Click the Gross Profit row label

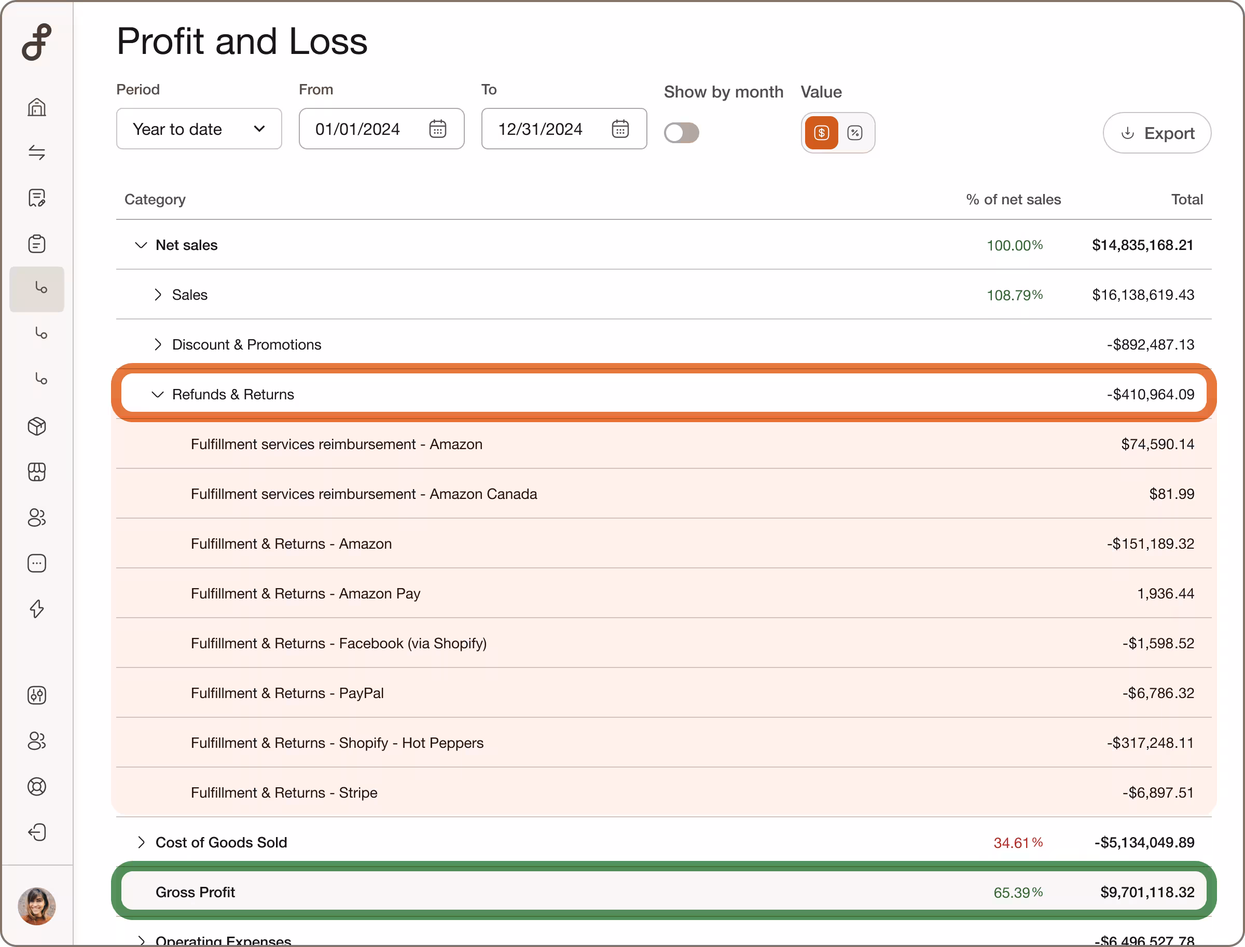[195, 893]
